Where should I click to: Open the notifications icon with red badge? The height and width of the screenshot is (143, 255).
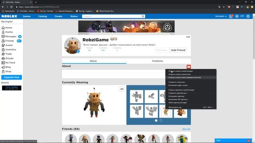(x=231, y=16)
